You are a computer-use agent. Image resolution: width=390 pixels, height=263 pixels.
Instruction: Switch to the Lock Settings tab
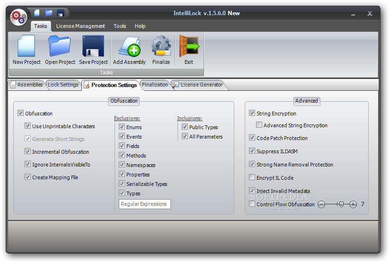[63, 85]
